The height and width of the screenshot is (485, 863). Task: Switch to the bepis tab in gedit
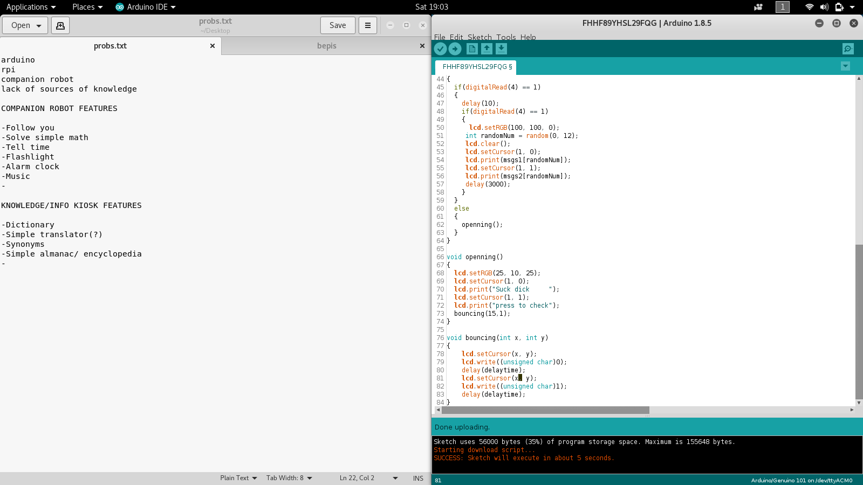pyautogui.click(x=326, y=46)
